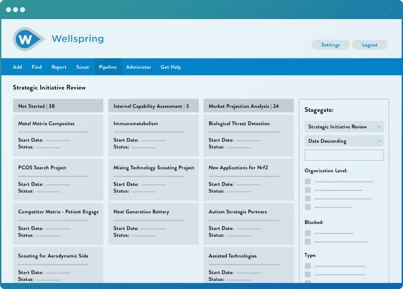
Task: Open the Settings page
Action: (330, 45)
